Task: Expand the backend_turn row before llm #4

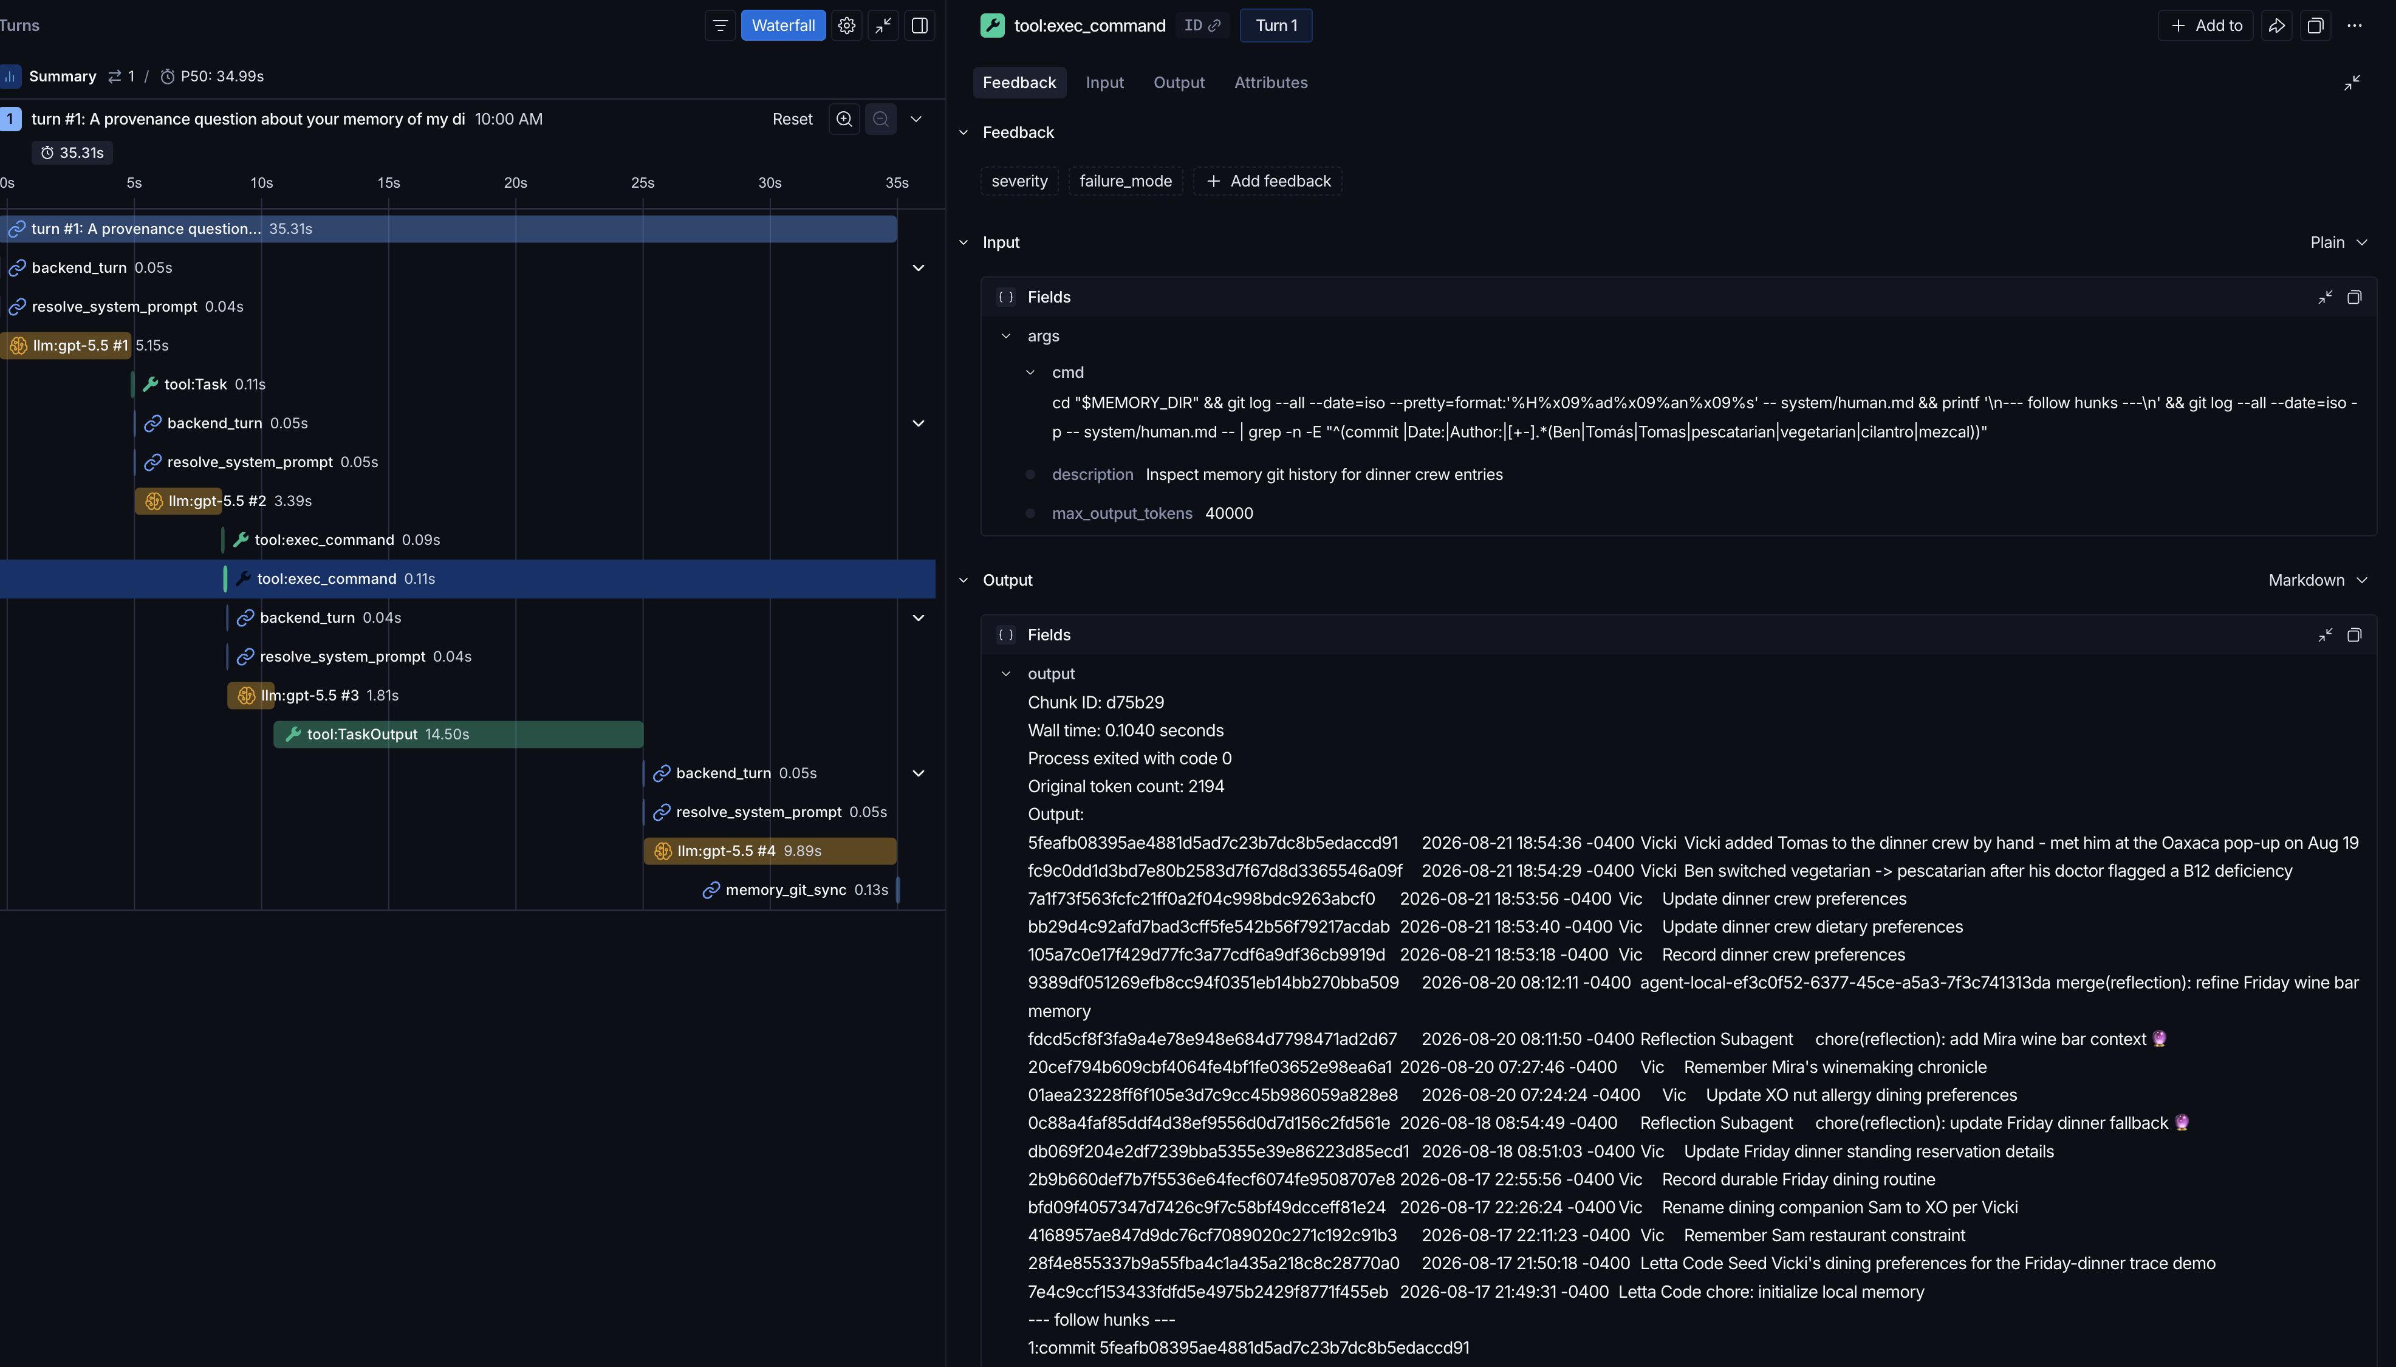Action: tap(919, 773)
